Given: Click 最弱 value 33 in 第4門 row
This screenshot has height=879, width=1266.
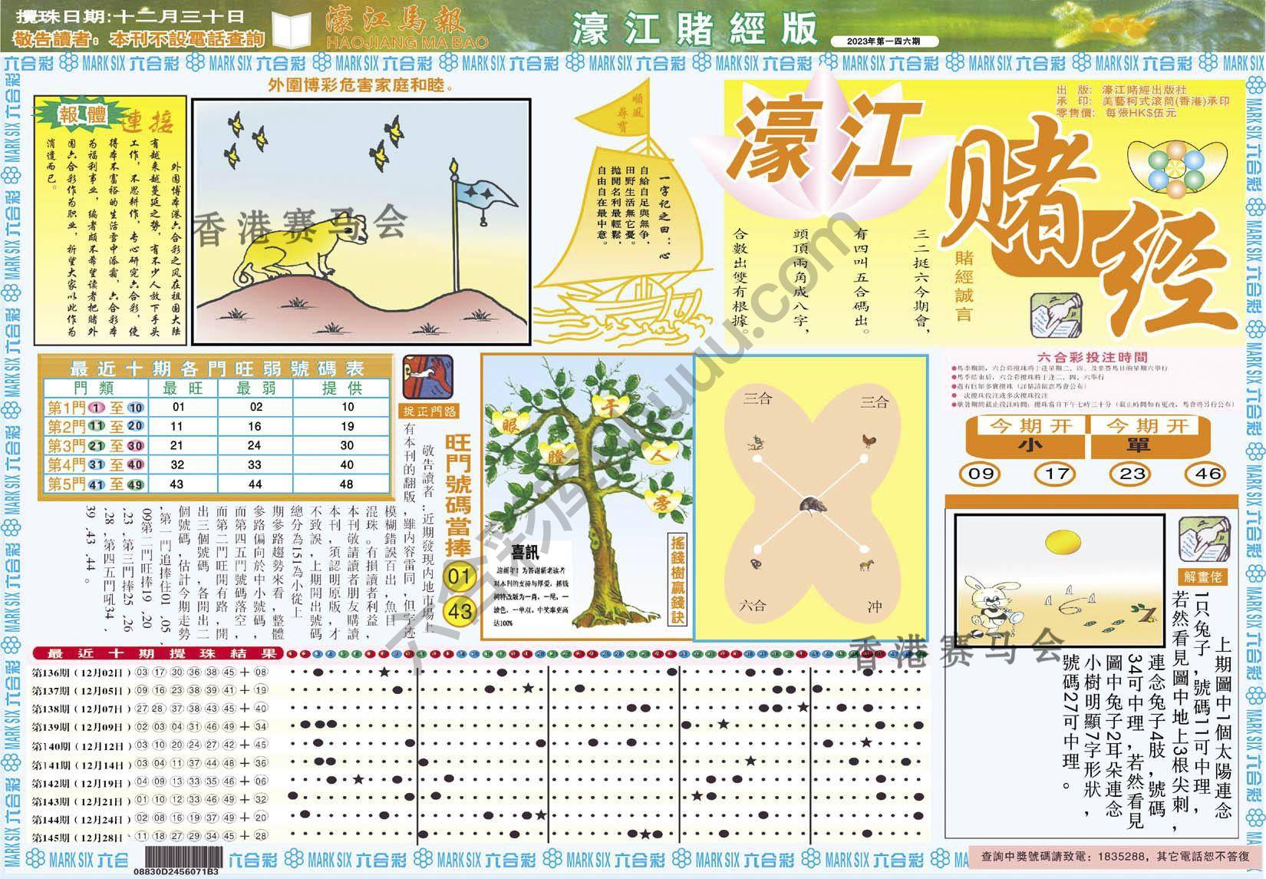Looking at the screenshot, I should click(255, 464).
